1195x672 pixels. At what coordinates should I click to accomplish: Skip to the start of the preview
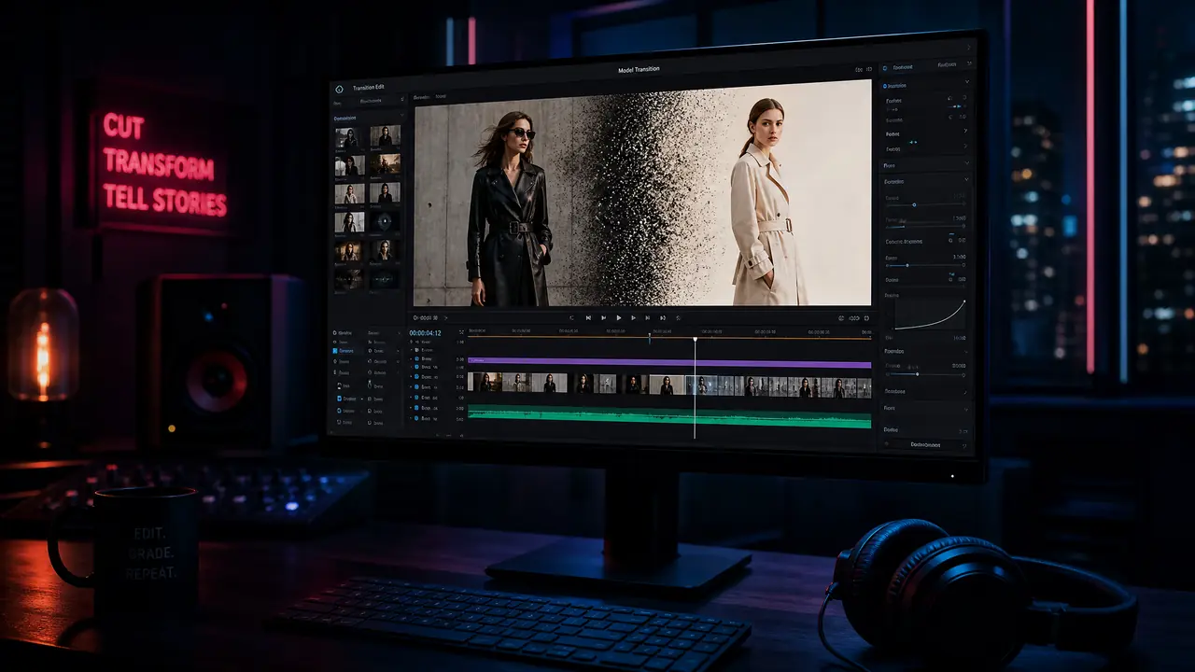[588, 318]
